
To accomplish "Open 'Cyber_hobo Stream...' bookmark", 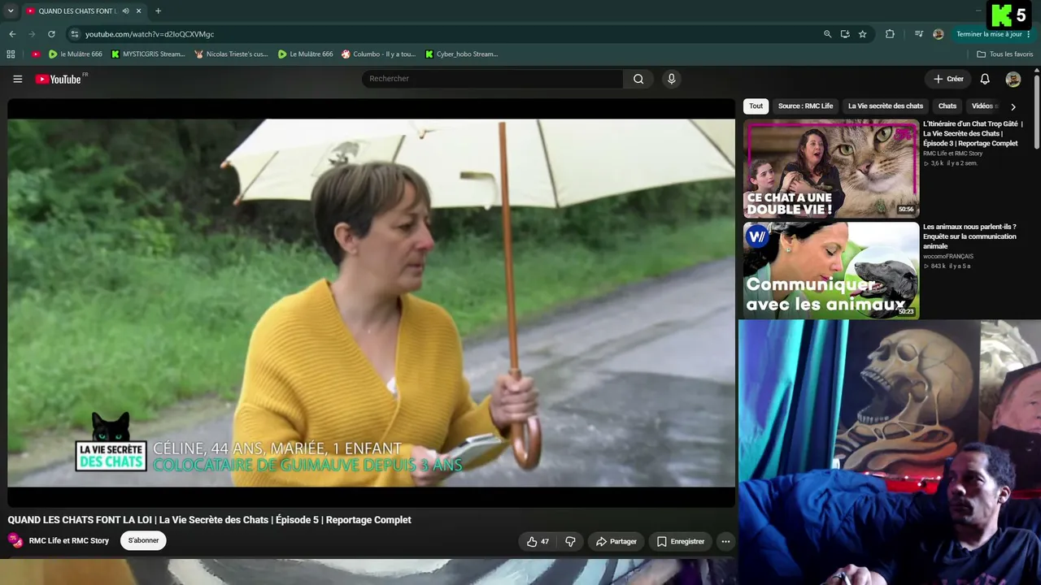I will (461, 54).
